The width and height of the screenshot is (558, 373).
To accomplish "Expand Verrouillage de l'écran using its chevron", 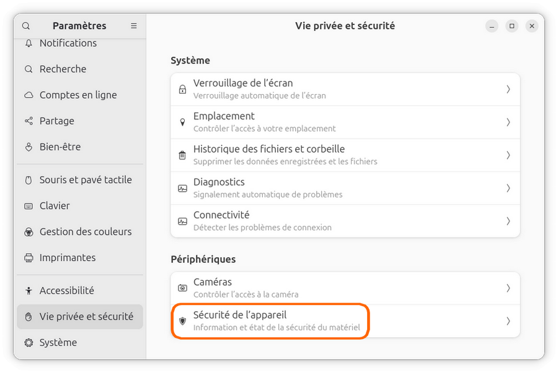I will pyautogui.click(x=508, y=89).
